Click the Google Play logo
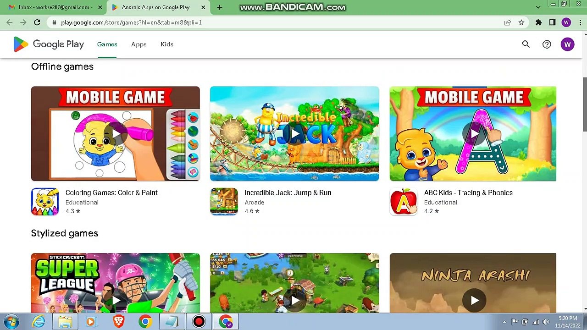This screenshot has width=587, height=330. (49, 44)
